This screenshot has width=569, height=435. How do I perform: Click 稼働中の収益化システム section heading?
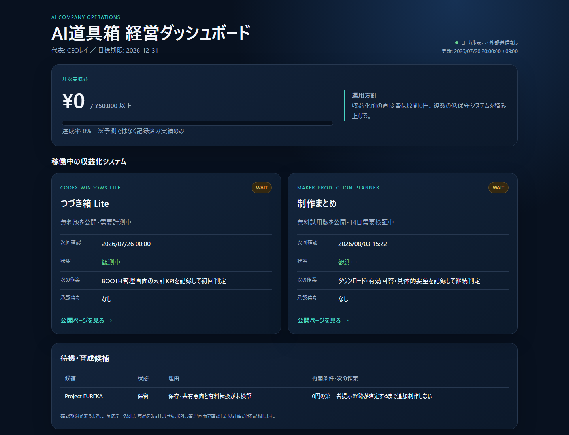(x=89, y=161)
